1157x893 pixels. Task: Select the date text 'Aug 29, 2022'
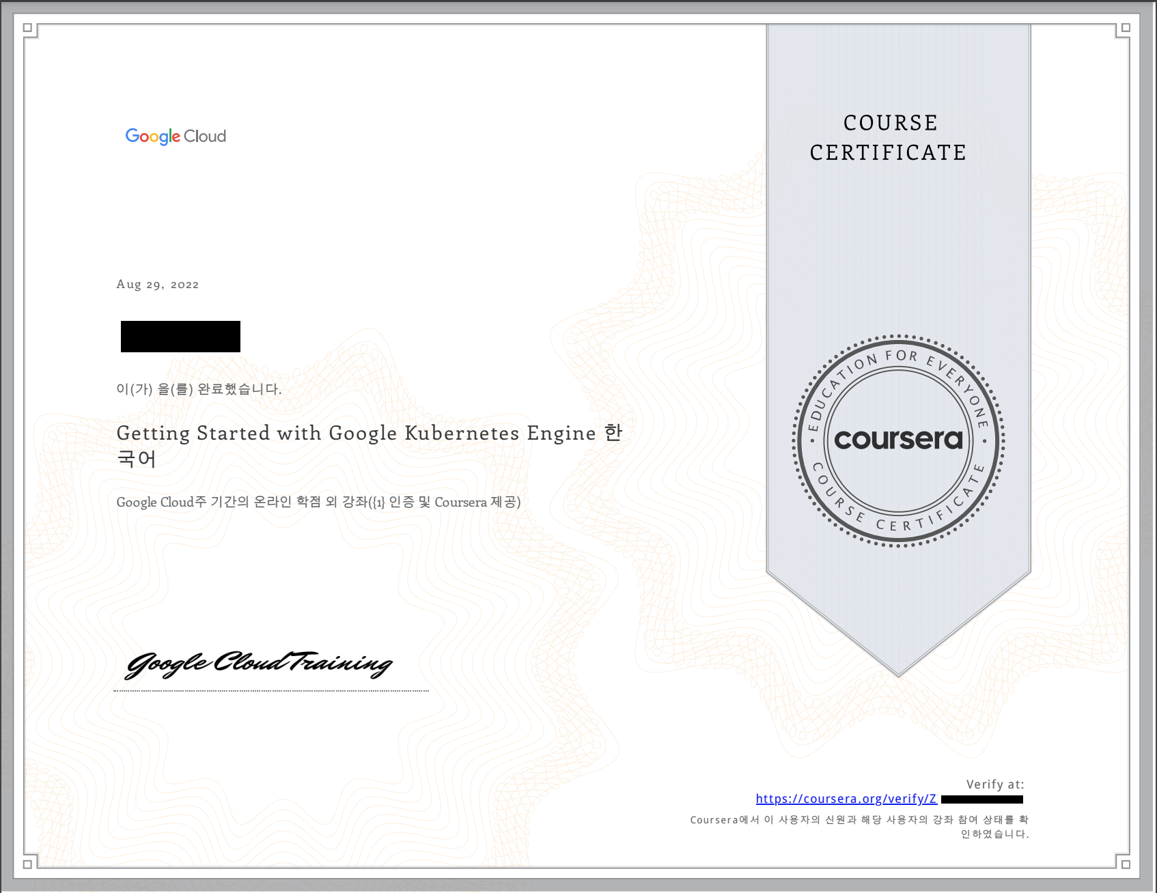158,285
